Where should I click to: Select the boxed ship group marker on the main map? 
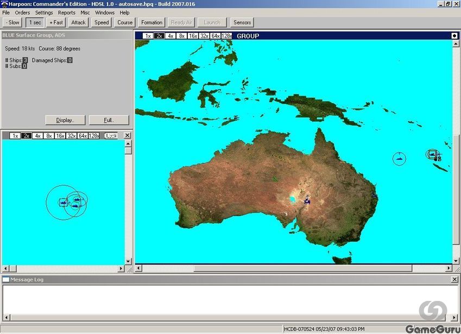(x=432, y=154)
